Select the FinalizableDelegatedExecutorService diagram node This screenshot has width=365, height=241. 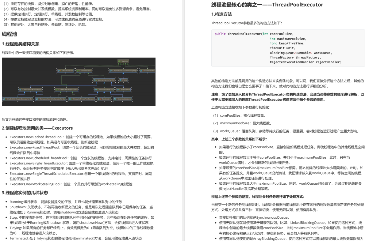click(x=18, y=99)
